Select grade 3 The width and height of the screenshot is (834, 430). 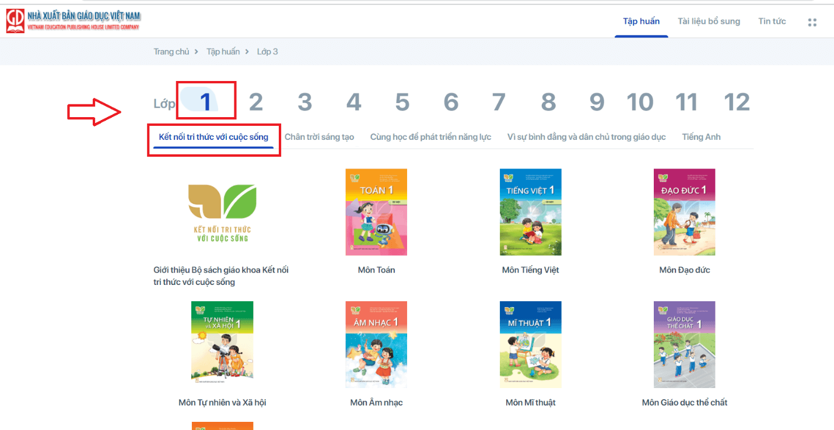[304, 103]
